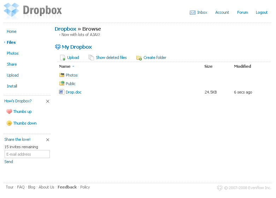
Task: Open Share in the sidebar
Action: [12, 64]
